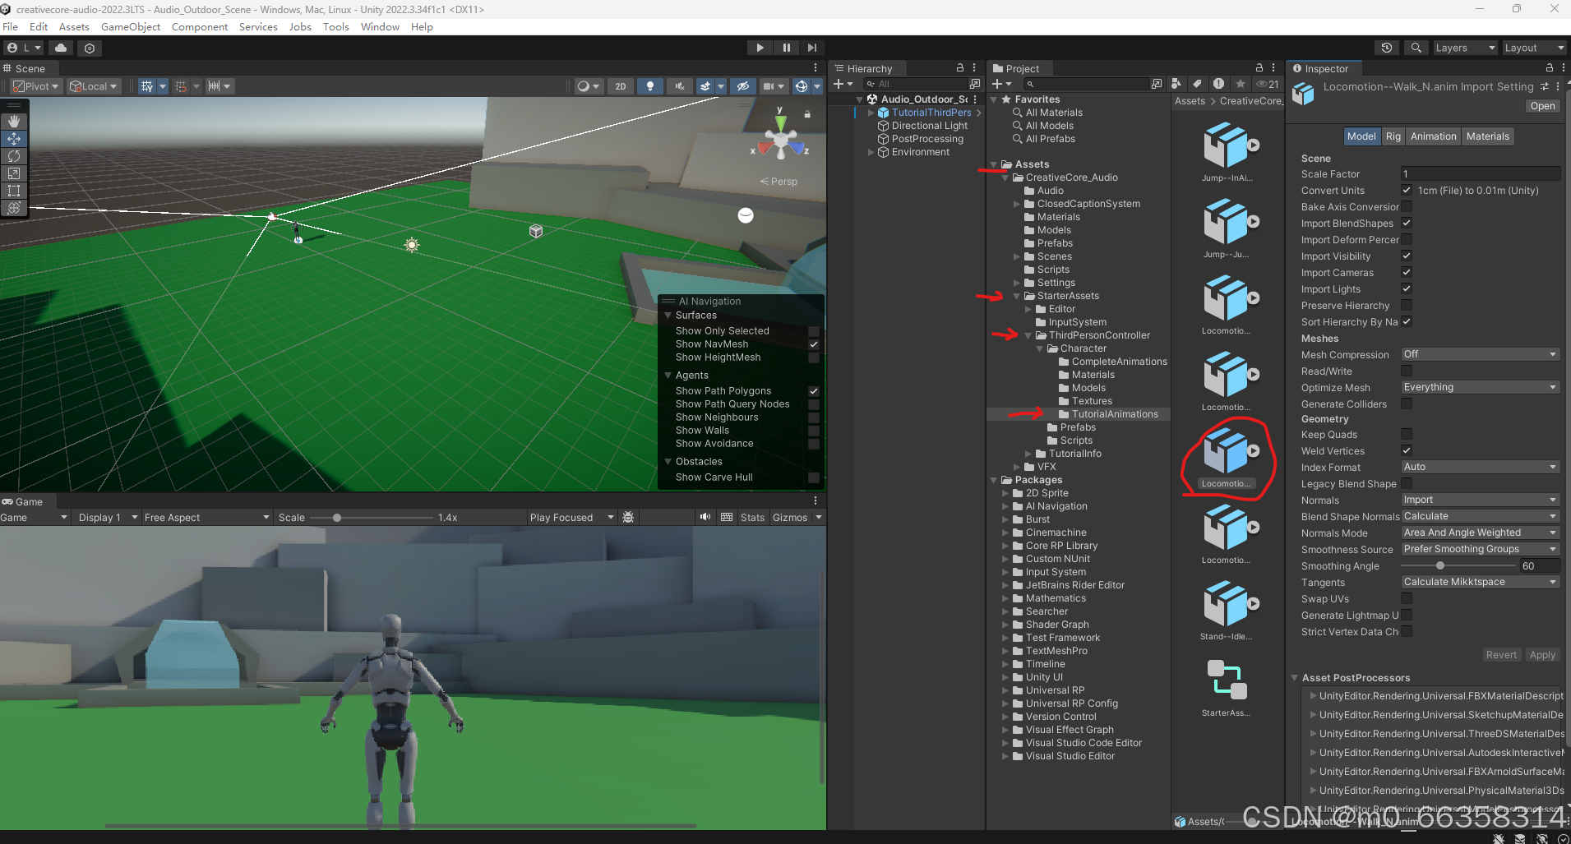
Task: Toggle Import BlendShapes checkbox
Action: [1407, 224]
